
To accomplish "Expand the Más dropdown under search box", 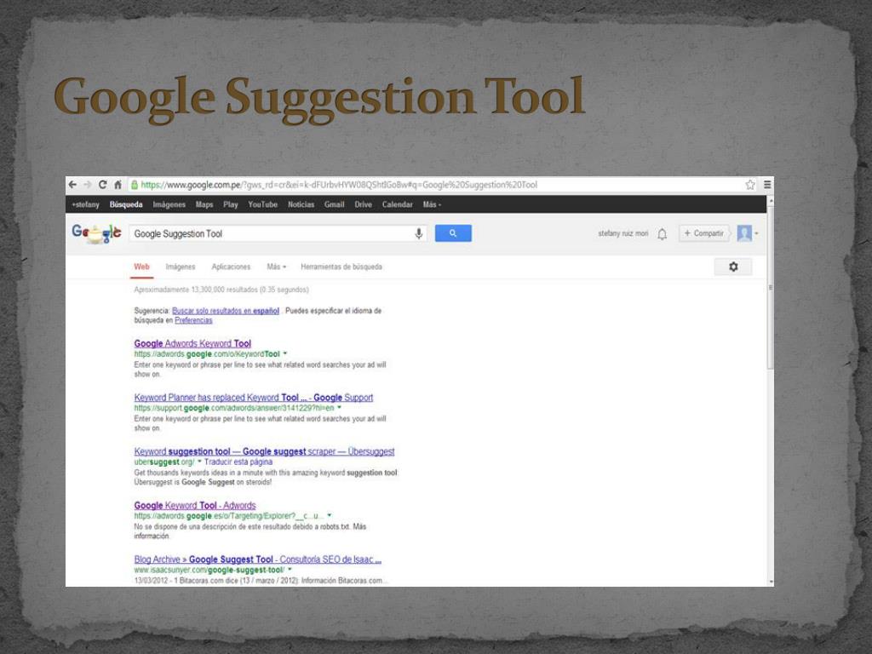I will (277, 267).
